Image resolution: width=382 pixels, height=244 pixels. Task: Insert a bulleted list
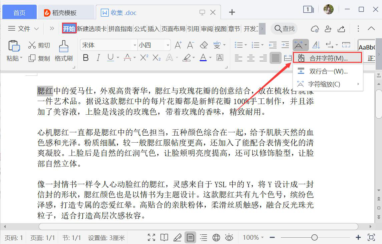(239, 45)
